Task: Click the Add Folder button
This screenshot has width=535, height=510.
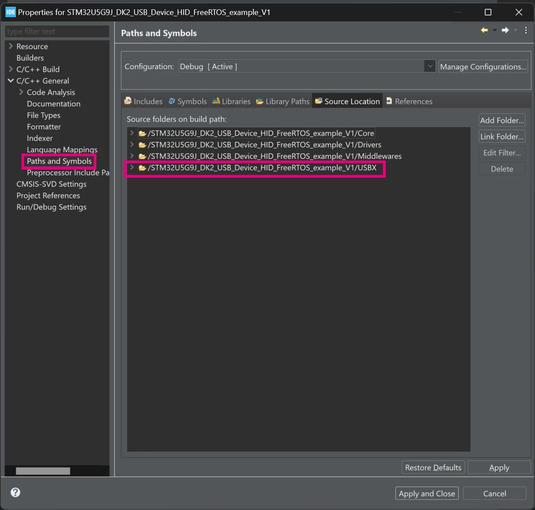Action: (502, 120)
